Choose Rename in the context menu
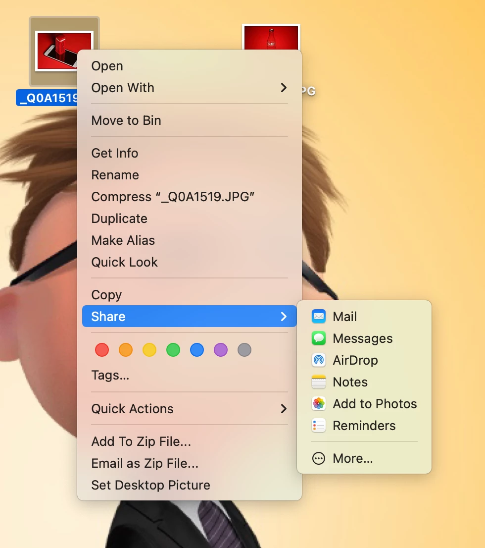The width and height of the screenshot is (485, 548). tap(189, 175)
